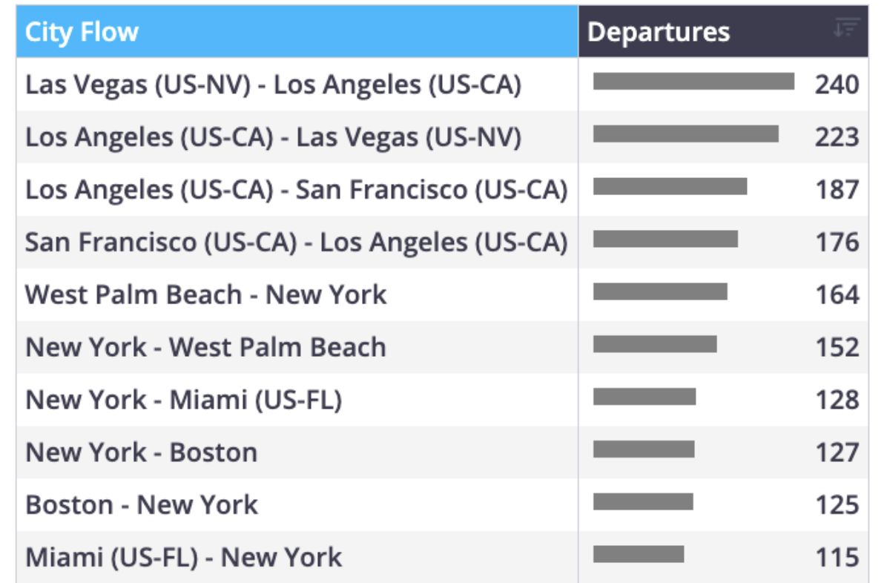Viewport: 887px width, 583px height.
Task: Click the bar for 223 departures
Action: (x=686, y=134)
